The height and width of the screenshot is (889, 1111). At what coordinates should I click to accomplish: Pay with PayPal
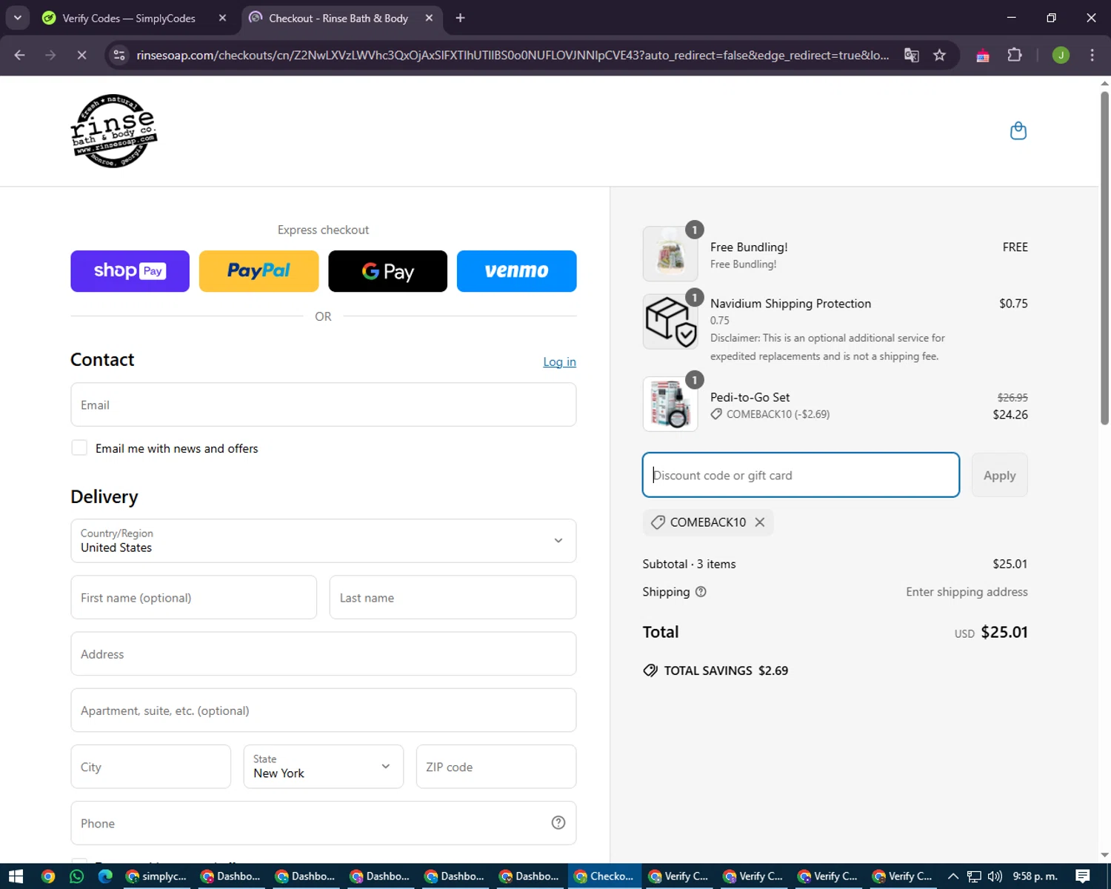(259, 271)
